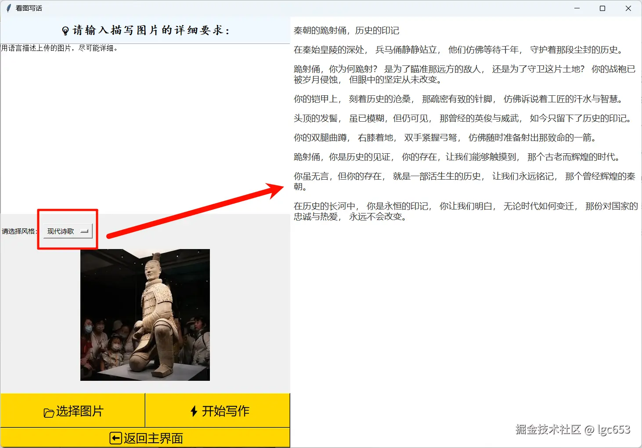The height and width of the screenshot is (448, 642).
Task: Click the line starting 在秦始皇陵的深处
Action: (x=459, y=50)
